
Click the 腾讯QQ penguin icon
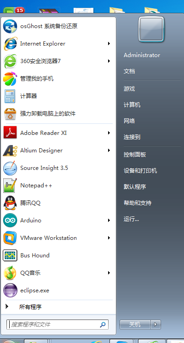click(x=10, y=203)
